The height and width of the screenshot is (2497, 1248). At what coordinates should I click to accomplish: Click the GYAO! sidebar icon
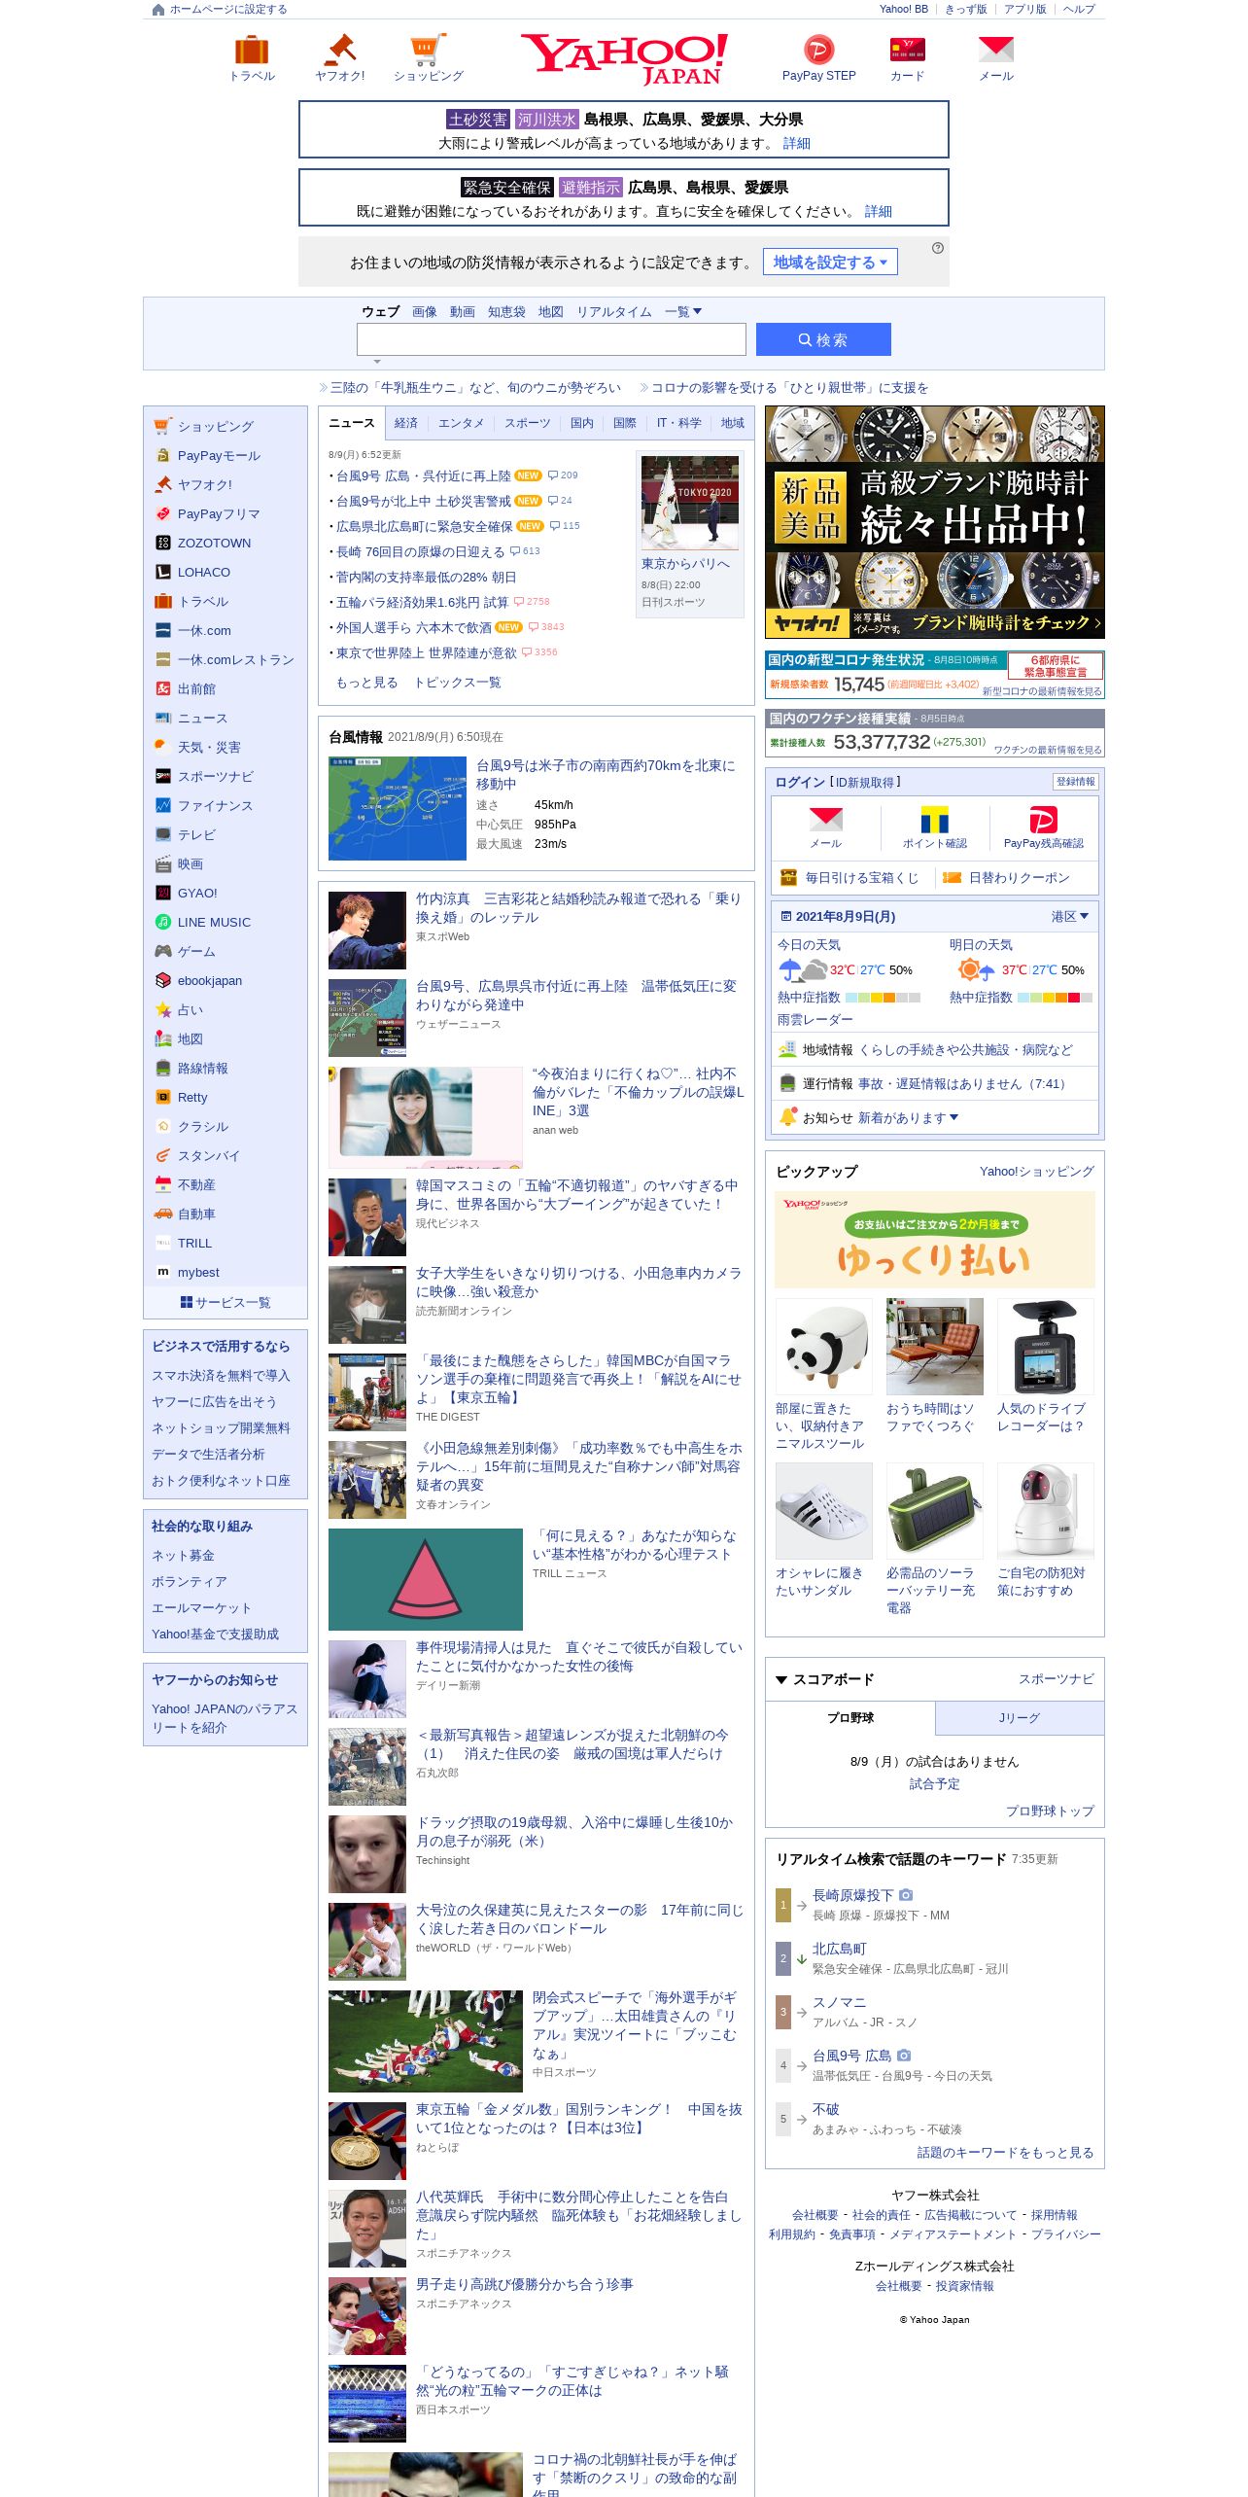pos(163,893)
